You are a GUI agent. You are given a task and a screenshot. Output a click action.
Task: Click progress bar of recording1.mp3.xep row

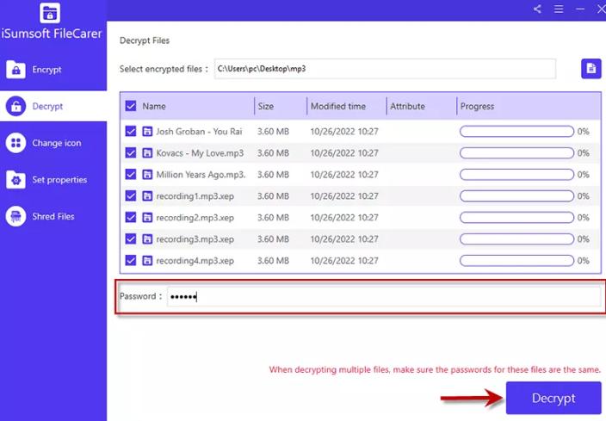pos(516,196)
